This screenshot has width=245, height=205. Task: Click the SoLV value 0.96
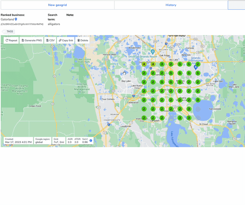tap(85, 142)
